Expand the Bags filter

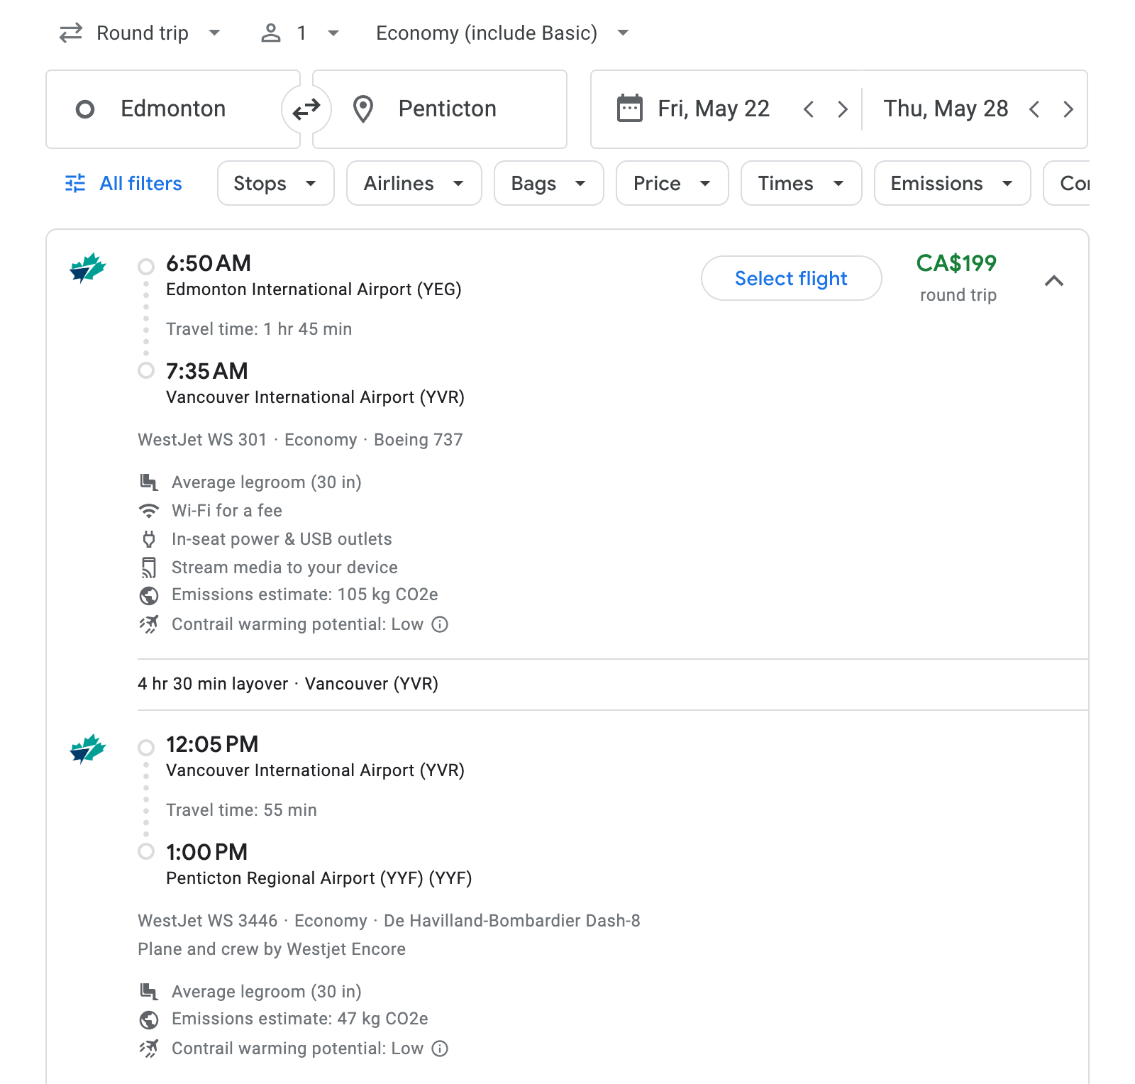click(x=548, y=184)
